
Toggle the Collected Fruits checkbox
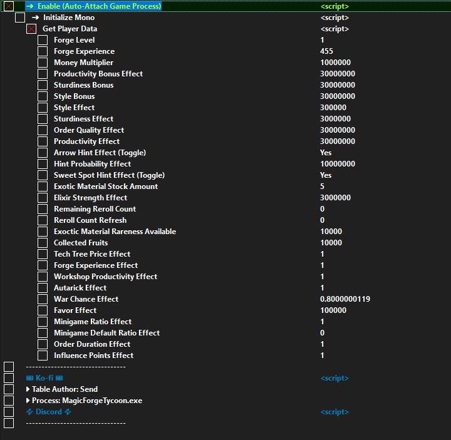pos(43,243)
